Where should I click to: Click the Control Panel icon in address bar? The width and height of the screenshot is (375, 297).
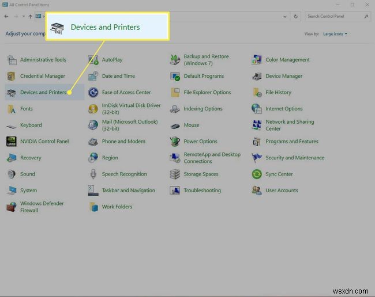(38, 16)
